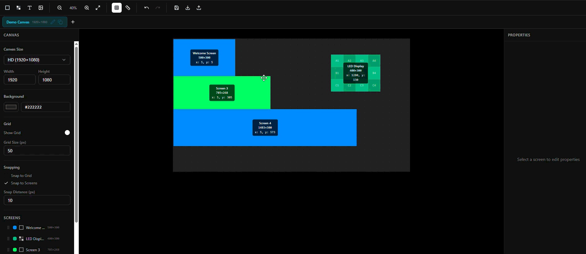Open the background color swatch
Viewport: 586px width, 254px height.
(11, 107)
